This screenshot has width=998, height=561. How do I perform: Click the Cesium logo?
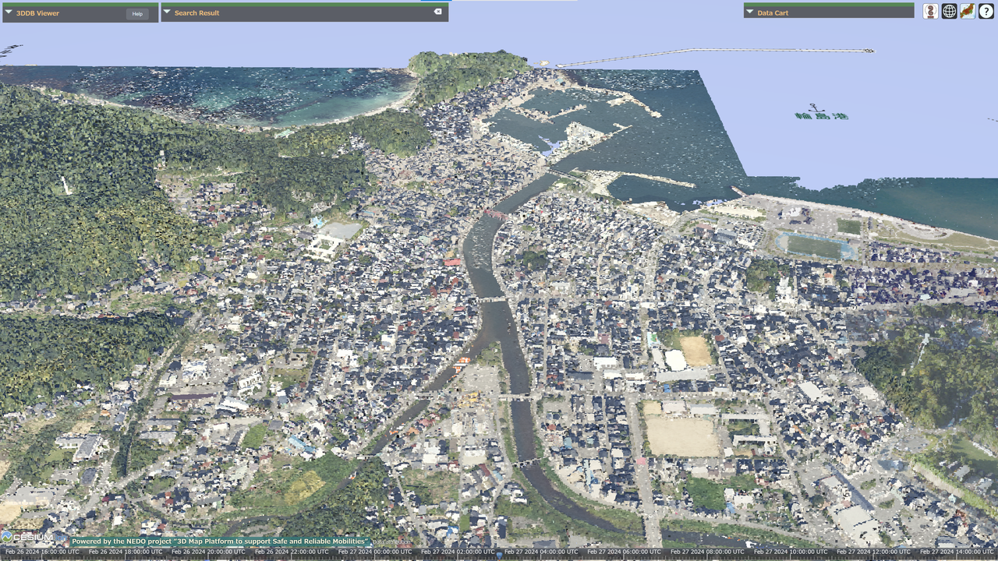(x=28, y=538)
